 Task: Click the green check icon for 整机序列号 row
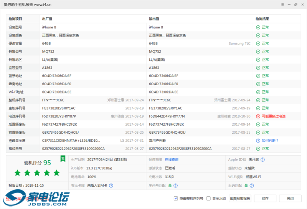point(258,100)
